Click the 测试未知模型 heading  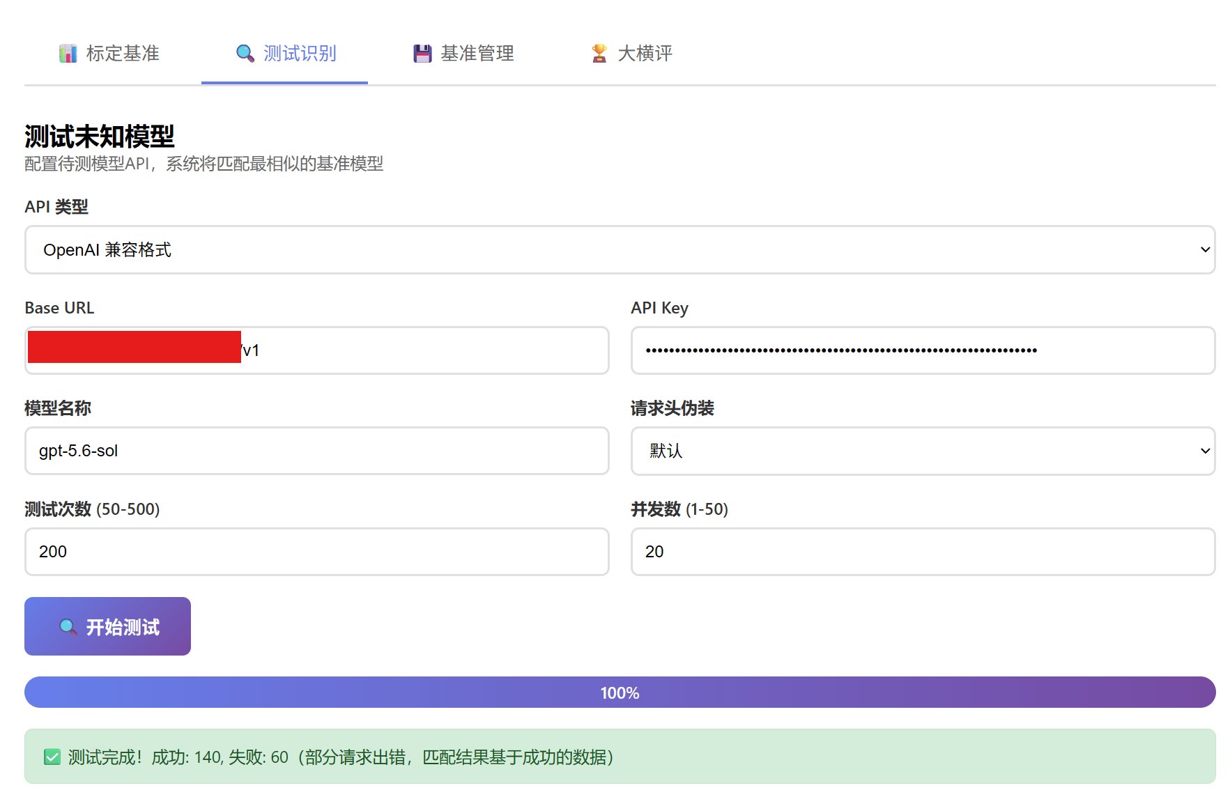100,137
